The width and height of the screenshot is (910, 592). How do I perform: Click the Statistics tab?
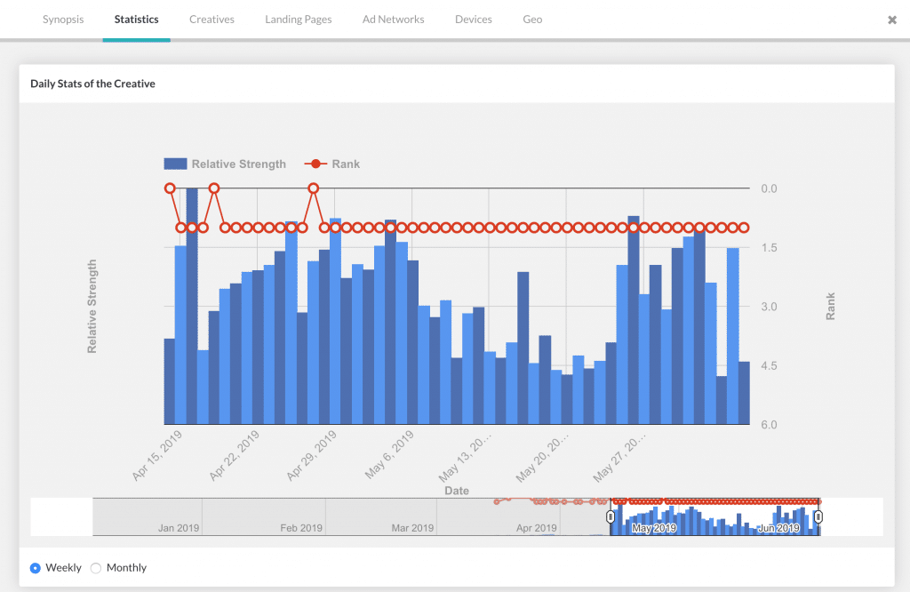(x=136, y=20)
